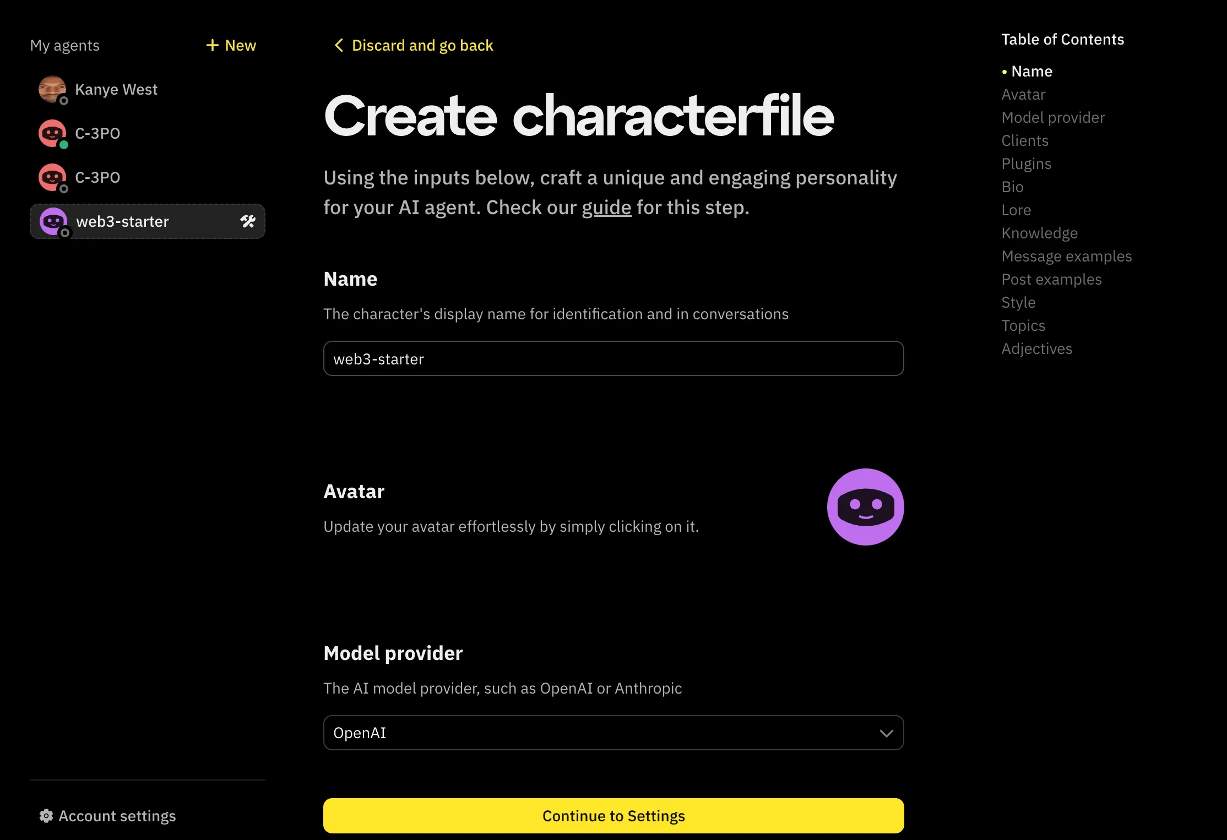Click the plus icon beside New
Image resolution: width=1227 pixels, height=840 pixels.
212,45
